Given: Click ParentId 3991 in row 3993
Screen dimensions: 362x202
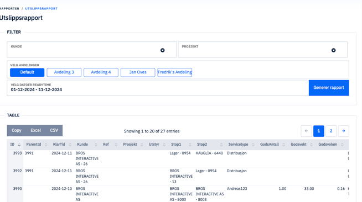Looking at the screenshot, I should [29, 153].
